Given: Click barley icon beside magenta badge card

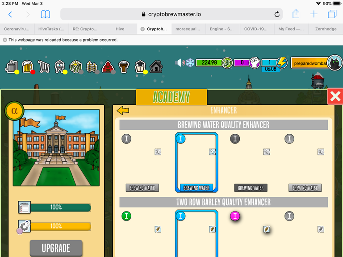Looking at the screenshot, I should 267,229.
